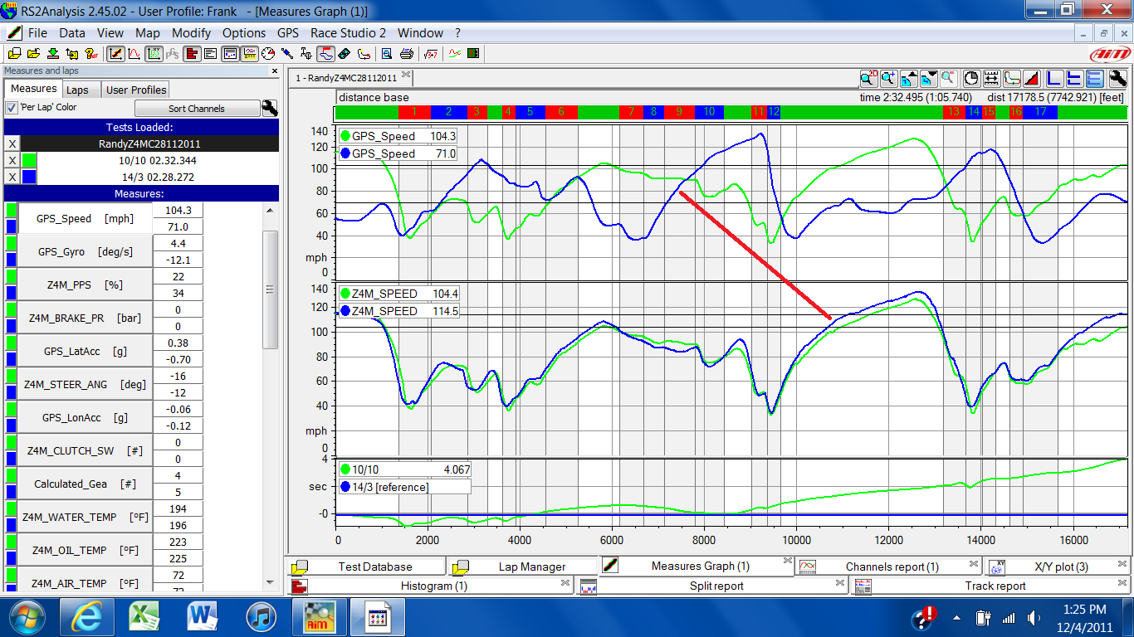
Task: Open the red bars histogram toolbar icon
Action: click(x=193, y=54)
